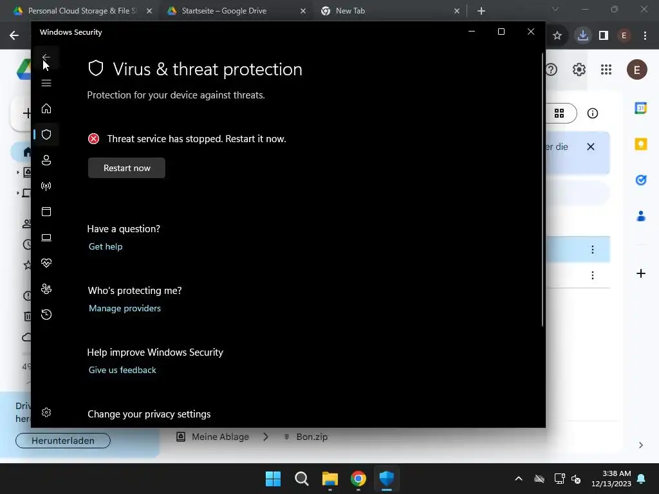Open Google Keep side panel icon
This screenshot has width=659, height=494.
tap(641, 144)
